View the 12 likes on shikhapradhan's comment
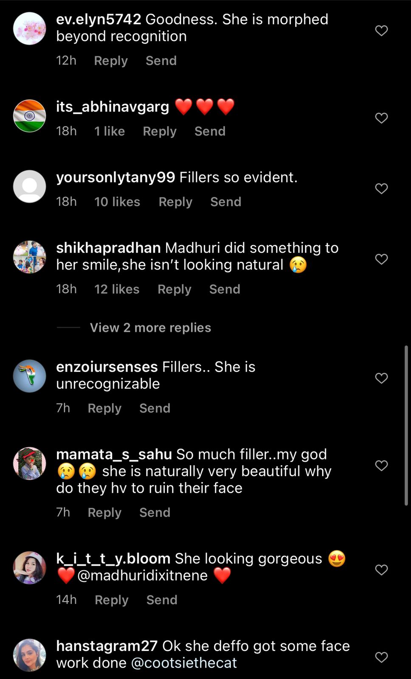The width and height of the screenshot is (411, 679). [x=117, y=289]
